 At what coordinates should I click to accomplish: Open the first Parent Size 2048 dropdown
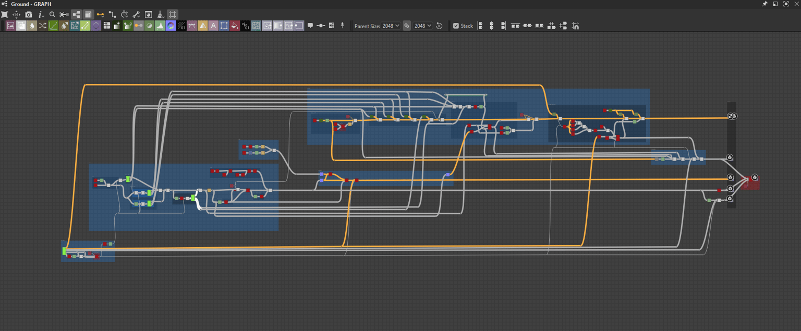[x=391, y=26]
